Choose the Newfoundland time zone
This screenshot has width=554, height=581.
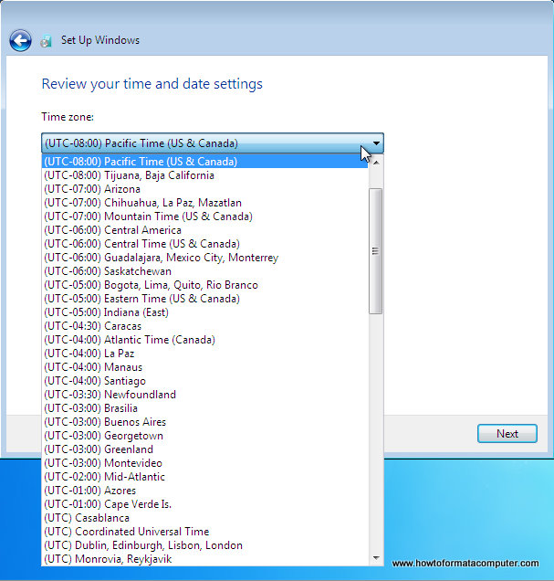(x=205, y=395)
